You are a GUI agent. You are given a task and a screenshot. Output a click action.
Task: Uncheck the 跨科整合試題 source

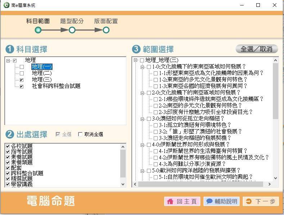(8, 173)
